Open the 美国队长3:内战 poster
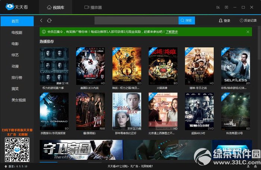The width and height of the screenshot is (261, 170). click(91, 66)
